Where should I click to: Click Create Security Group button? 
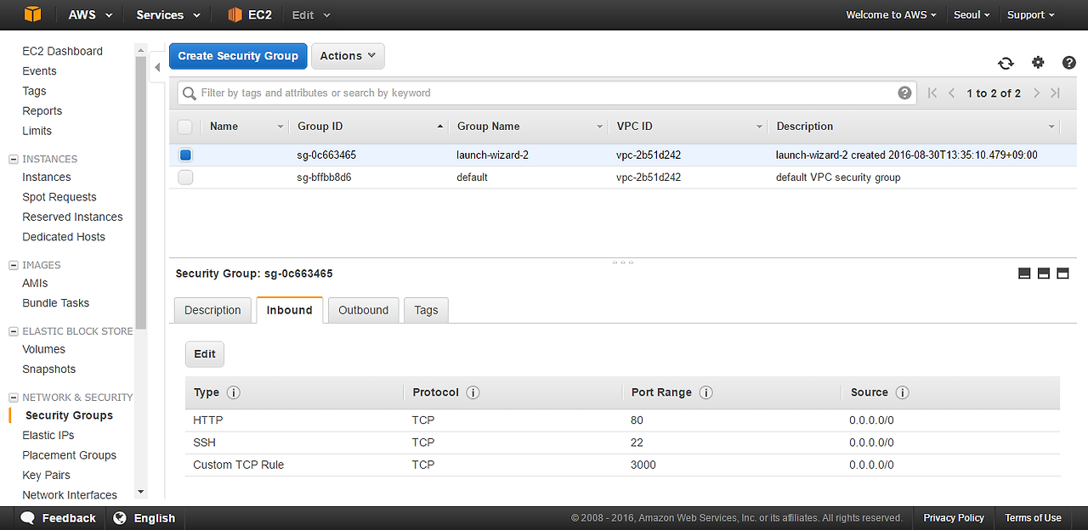point(238,56)
